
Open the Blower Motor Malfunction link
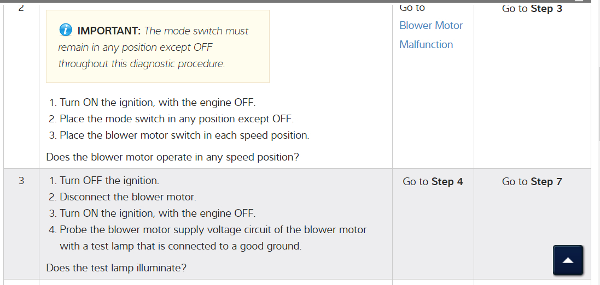[x=430, y=35]
